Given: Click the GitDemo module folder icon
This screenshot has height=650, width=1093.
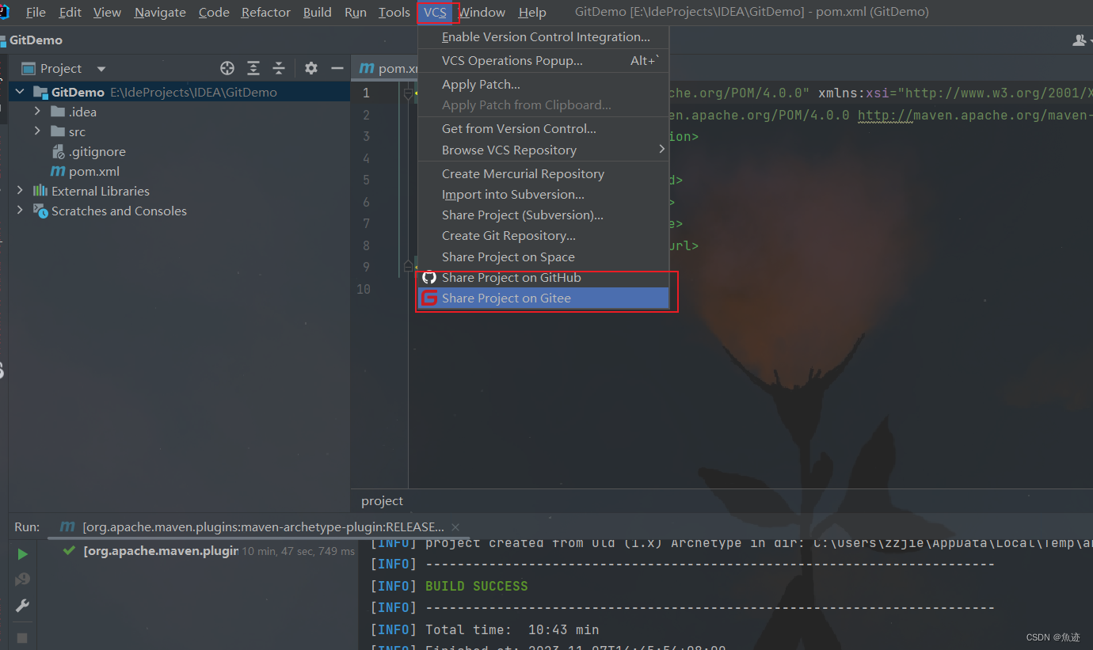Looking at the screenshot, I should point(40,92).
